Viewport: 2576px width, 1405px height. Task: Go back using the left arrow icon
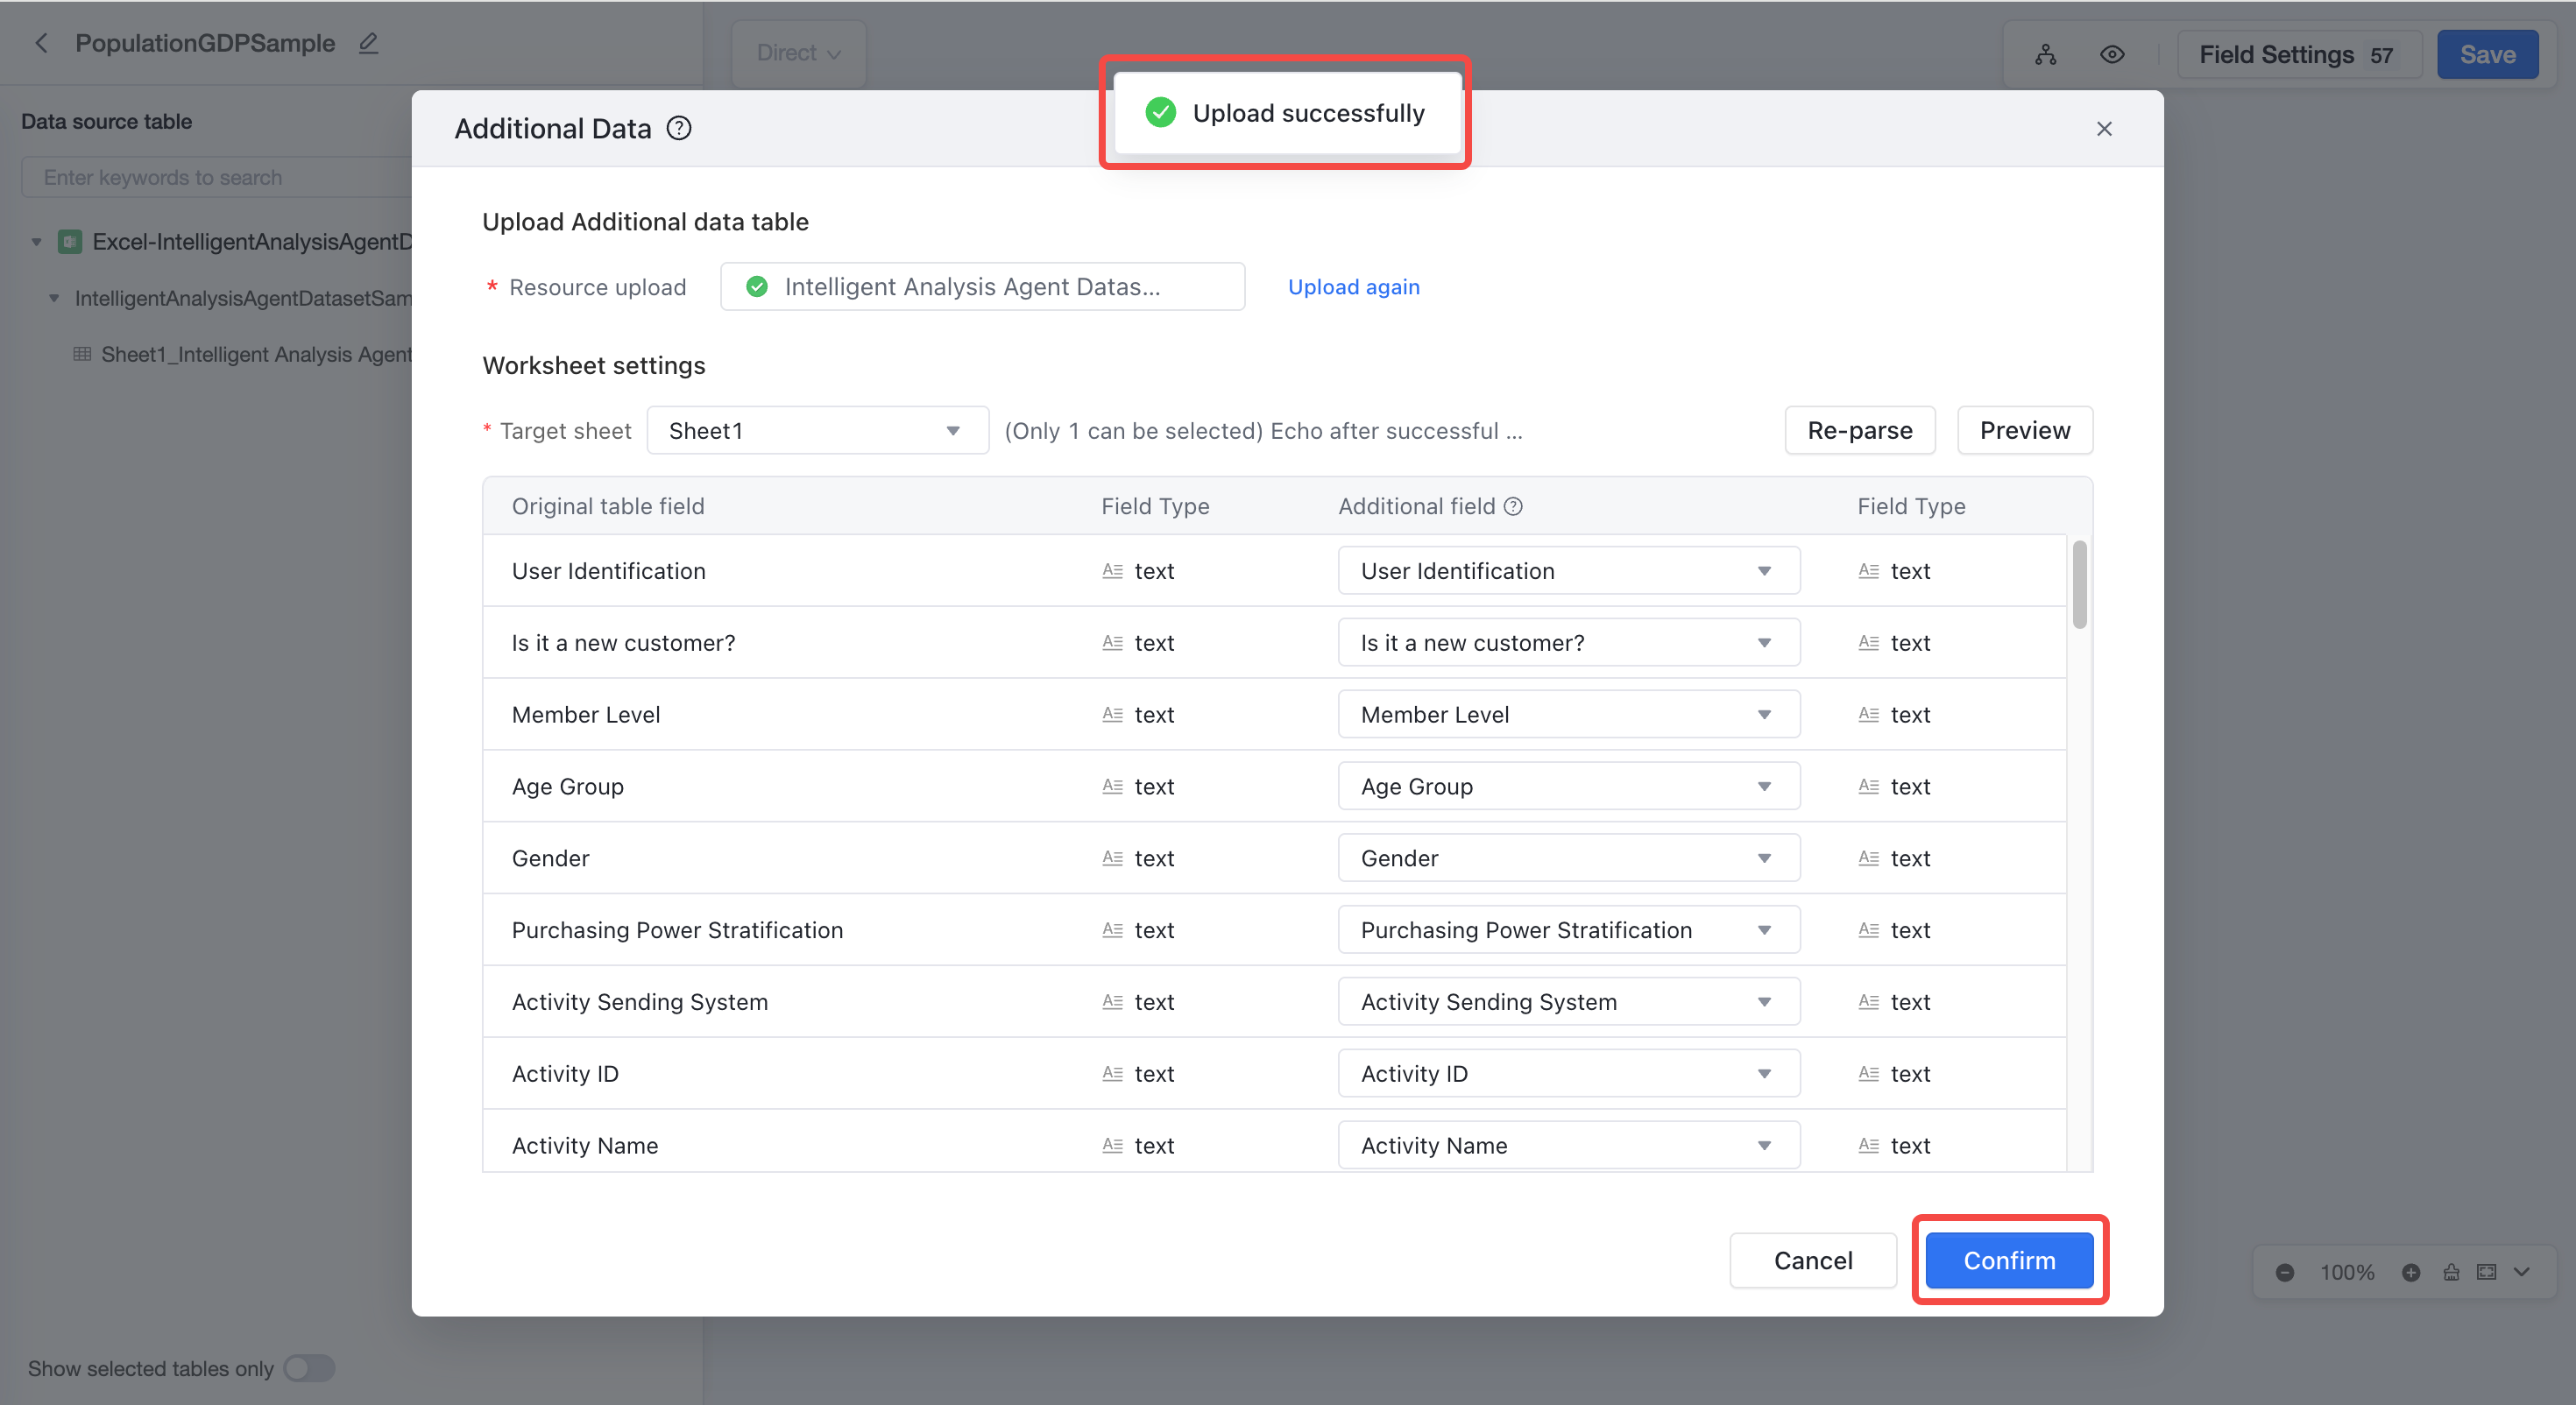point(41,43)
